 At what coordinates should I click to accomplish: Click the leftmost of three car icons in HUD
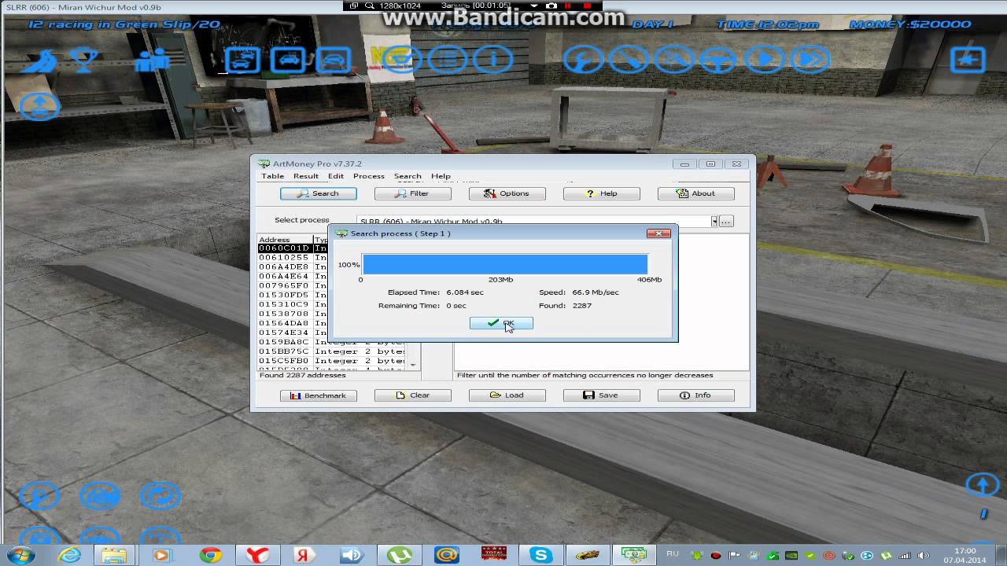tap(242, 60)
